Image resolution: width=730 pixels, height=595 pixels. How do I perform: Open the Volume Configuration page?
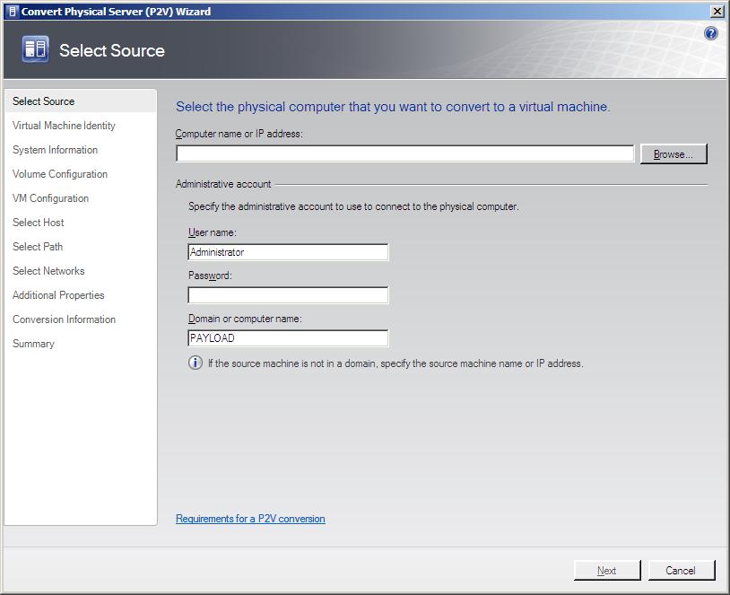click(60, 174)
